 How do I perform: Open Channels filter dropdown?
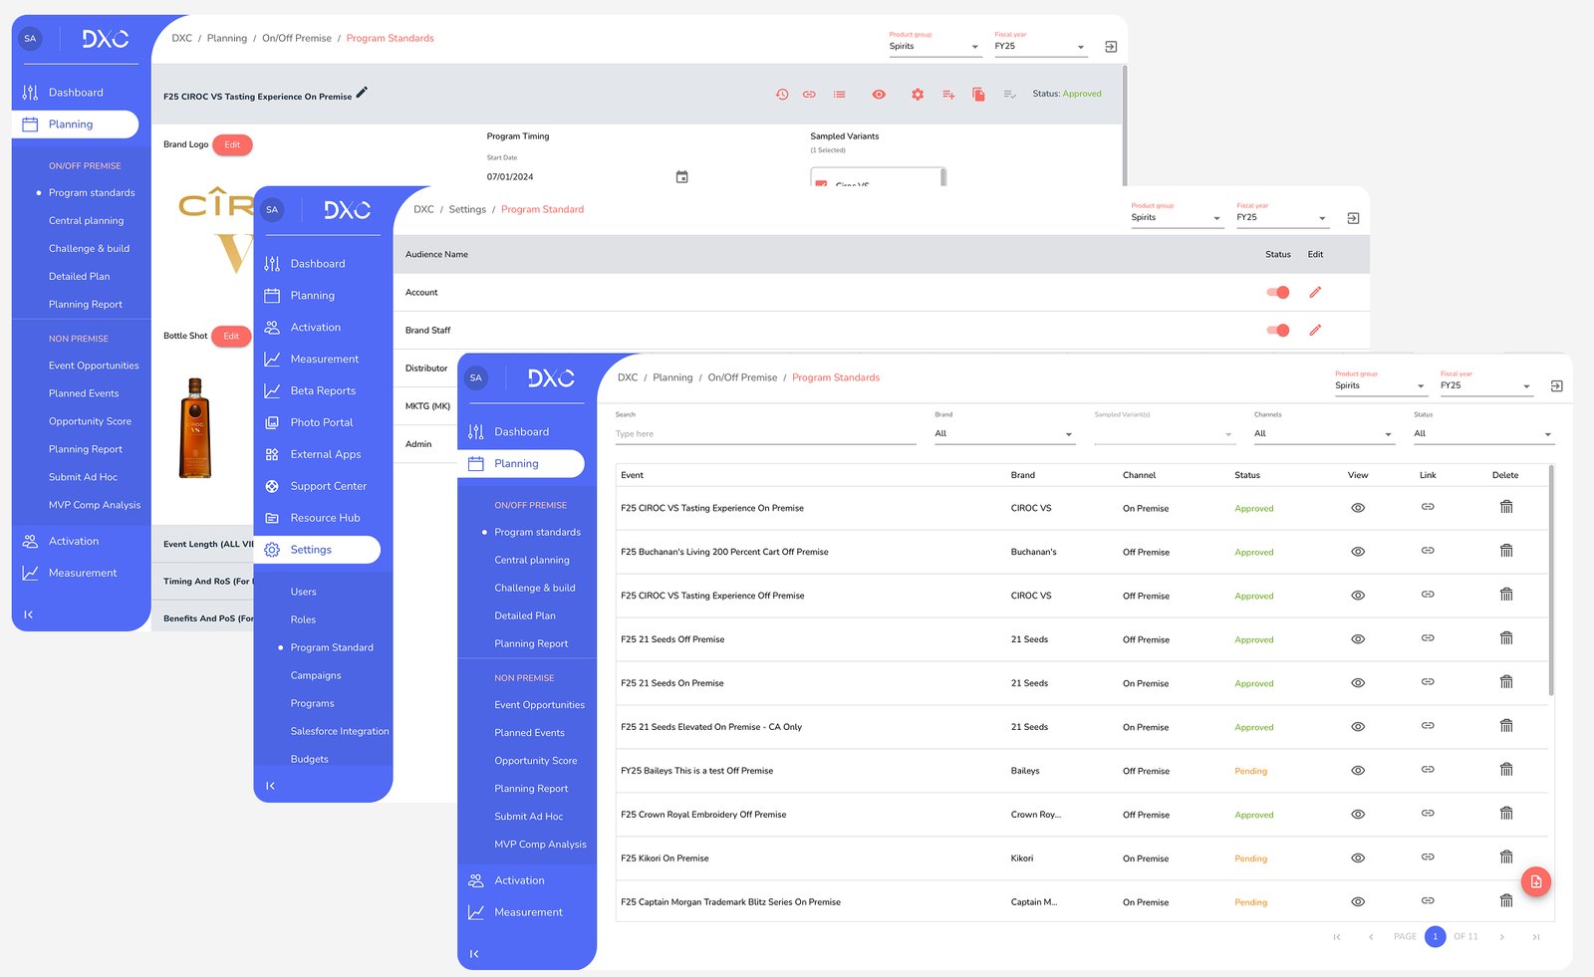click(x=1324, y=434)
